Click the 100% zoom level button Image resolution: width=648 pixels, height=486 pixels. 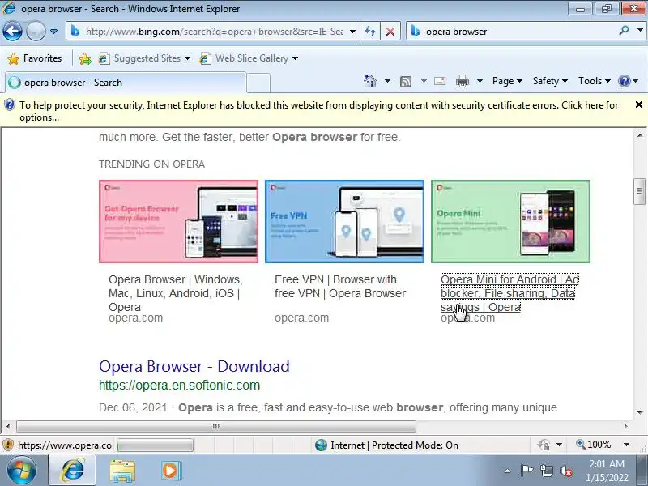(x=594, y=445)
